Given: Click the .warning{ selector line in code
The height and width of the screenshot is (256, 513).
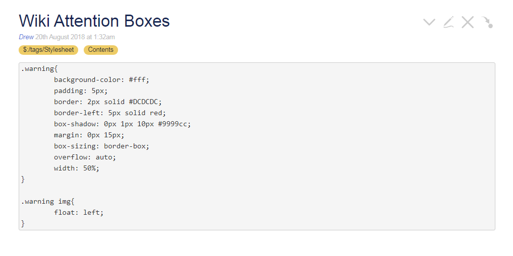Looking at the screenshot, I should pos(39,68).
